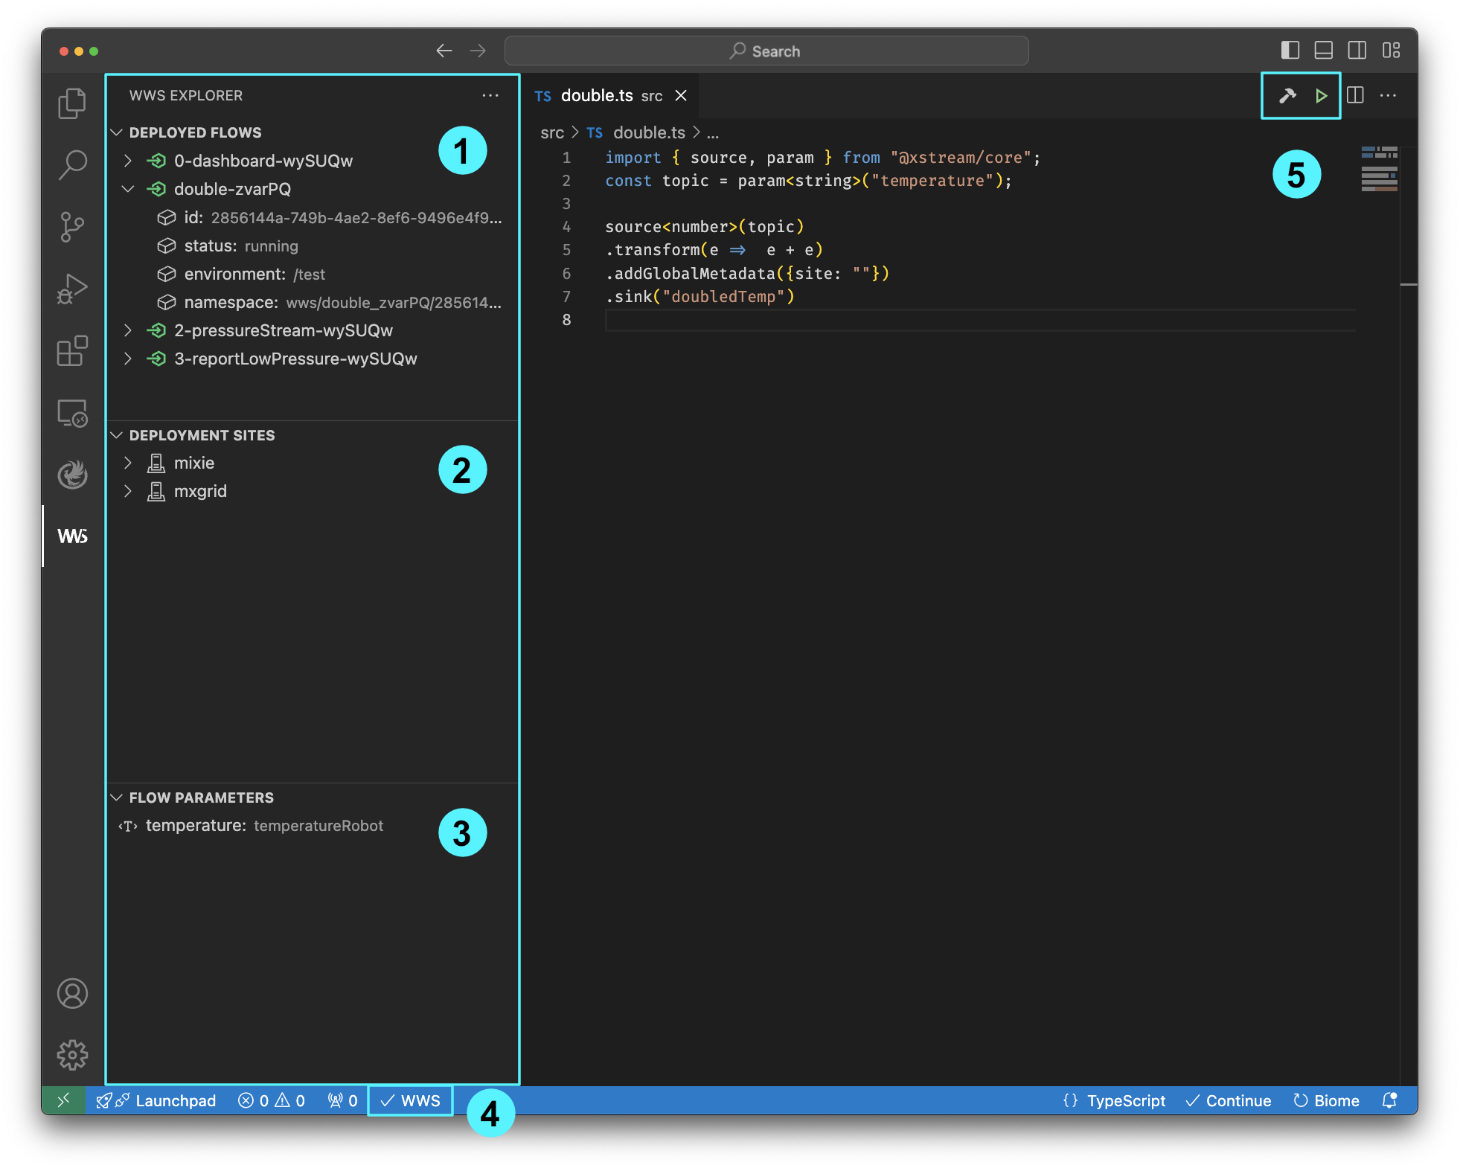Open the Remote Explorer icon

point(72,413)
